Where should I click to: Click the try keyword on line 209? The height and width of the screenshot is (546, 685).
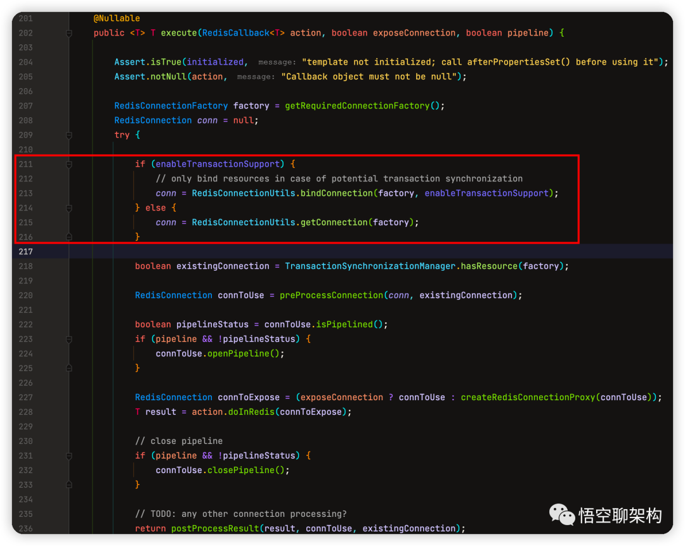click(x=122, y=135)
